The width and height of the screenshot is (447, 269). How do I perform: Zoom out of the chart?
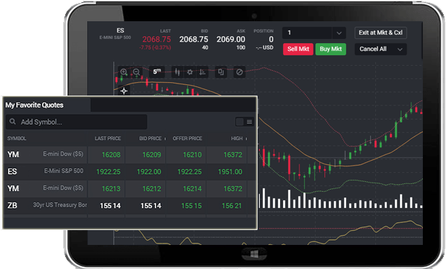click(136, 72)
